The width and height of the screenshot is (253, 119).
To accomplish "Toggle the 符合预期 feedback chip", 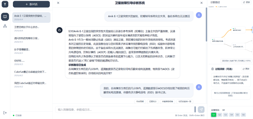I will 140,102.
